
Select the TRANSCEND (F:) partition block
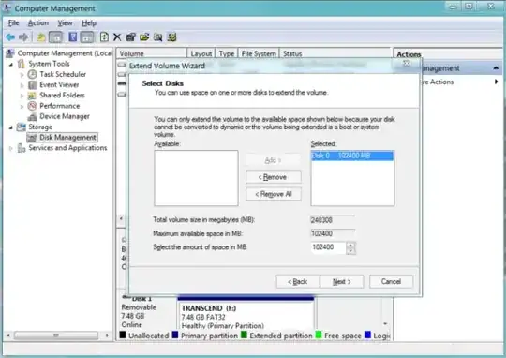coord(246,313)
